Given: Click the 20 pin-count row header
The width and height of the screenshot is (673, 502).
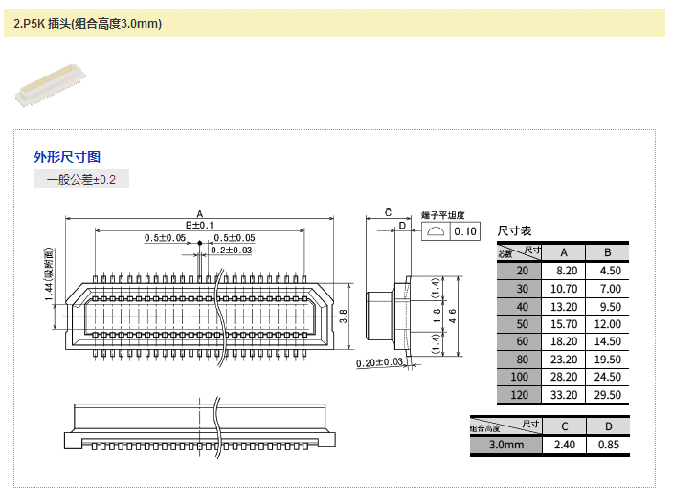Looking at the screenshot, I should click(521, 271).
